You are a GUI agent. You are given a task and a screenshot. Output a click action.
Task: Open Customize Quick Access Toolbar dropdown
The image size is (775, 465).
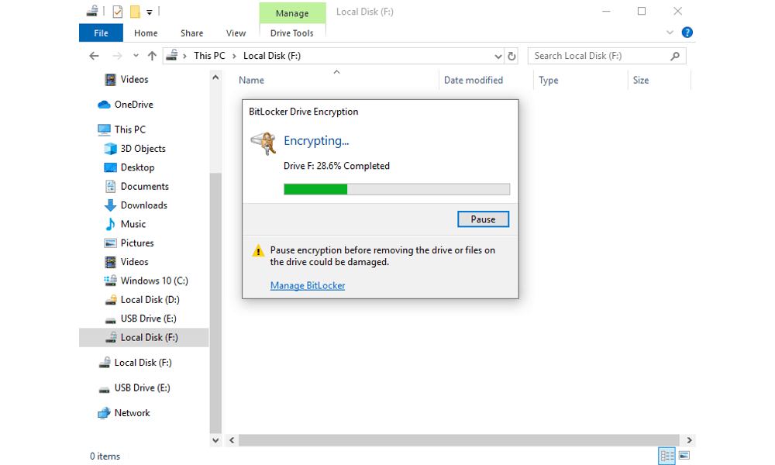coord(150,12)
